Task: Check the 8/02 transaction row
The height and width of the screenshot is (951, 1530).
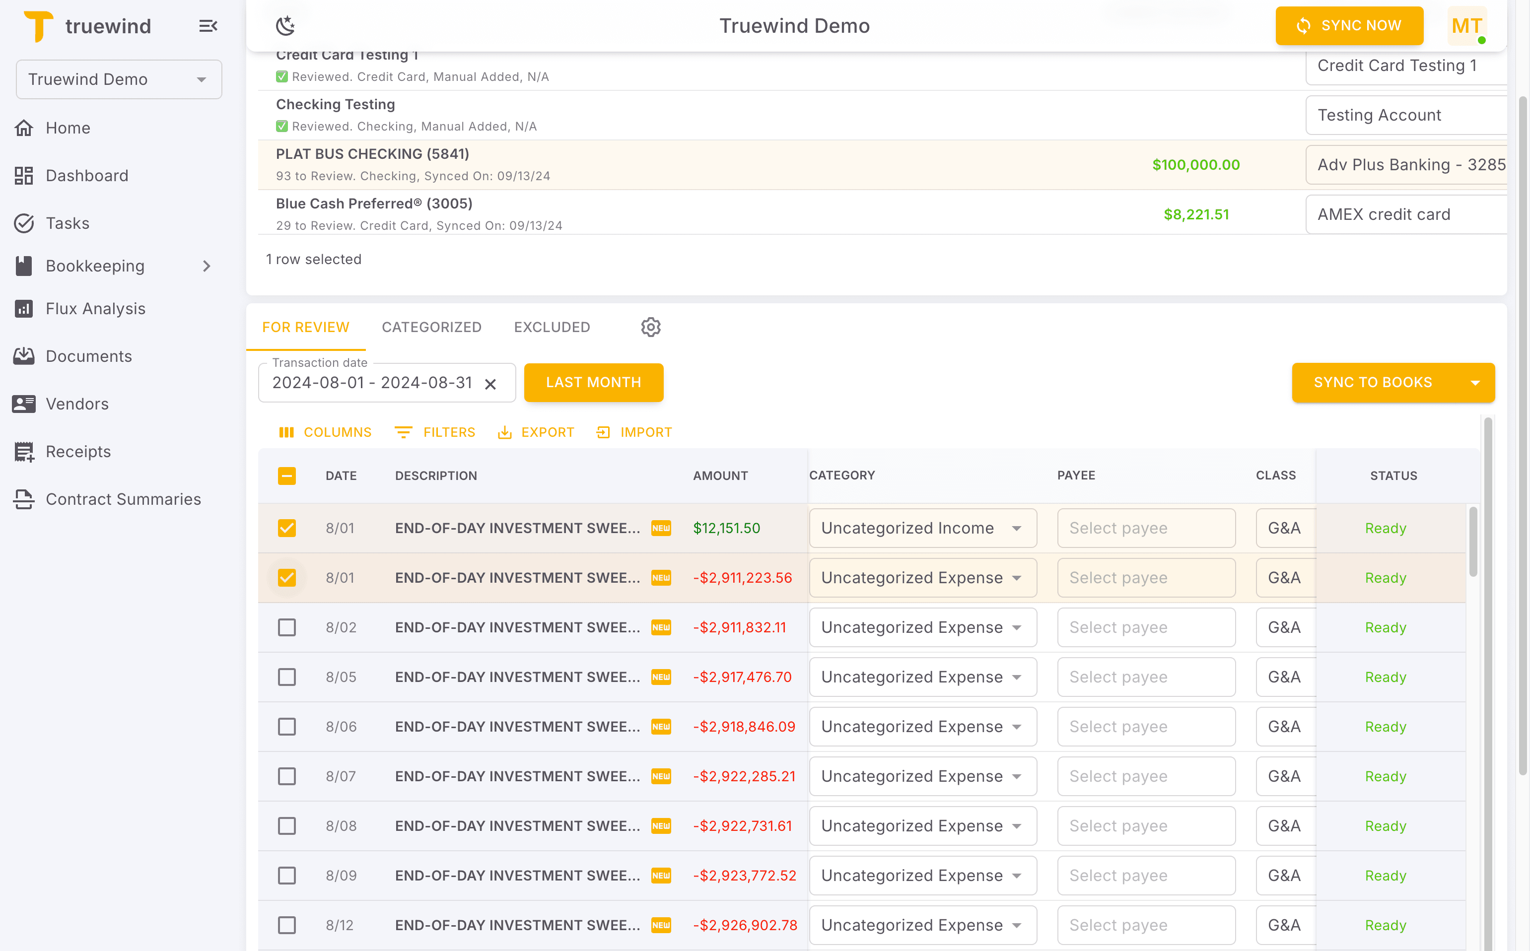Action: (287, 627)
